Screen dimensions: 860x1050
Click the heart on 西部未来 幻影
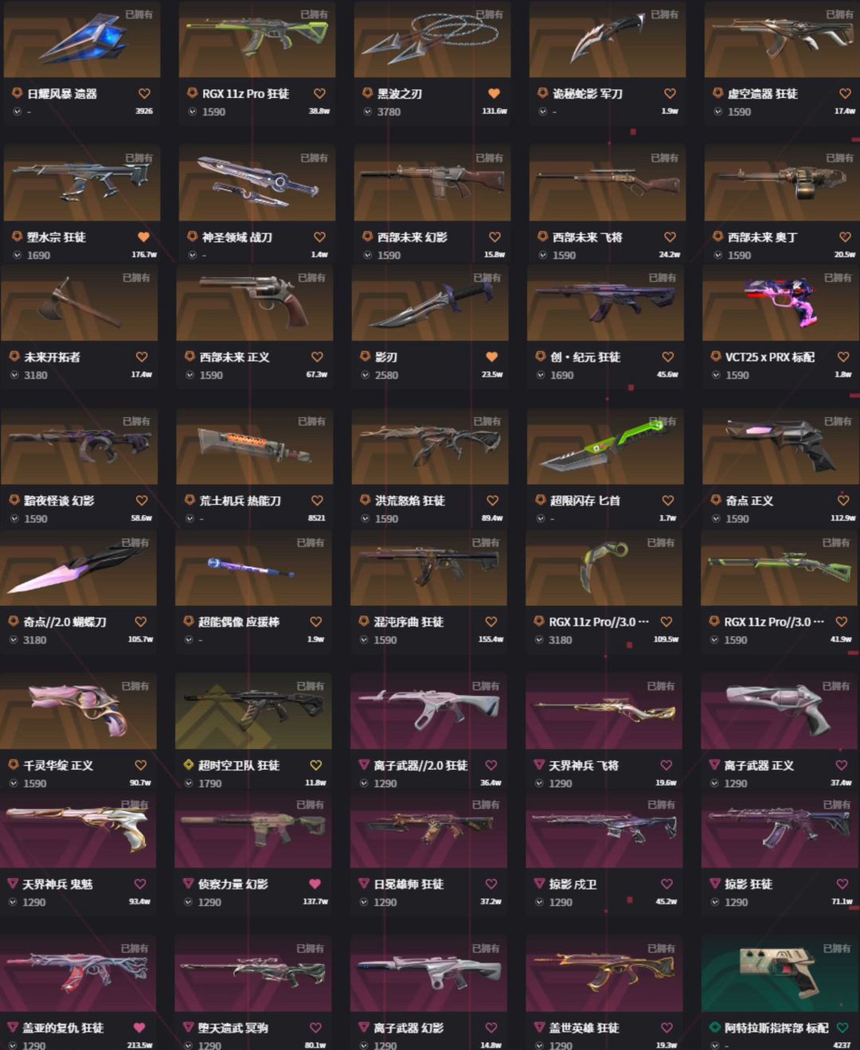click(494, 236)
